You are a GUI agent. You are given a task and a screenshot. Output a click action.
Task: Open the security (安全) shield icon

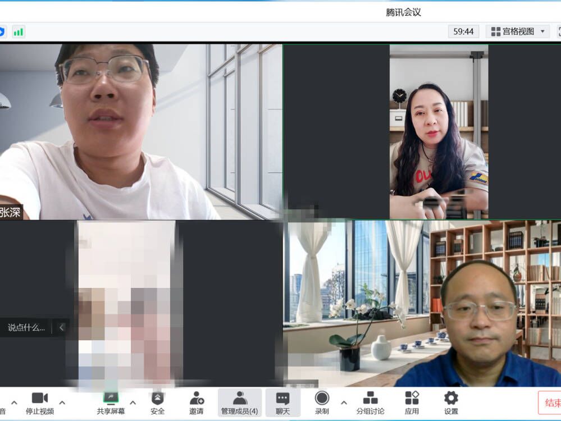[x=158, y=402]
